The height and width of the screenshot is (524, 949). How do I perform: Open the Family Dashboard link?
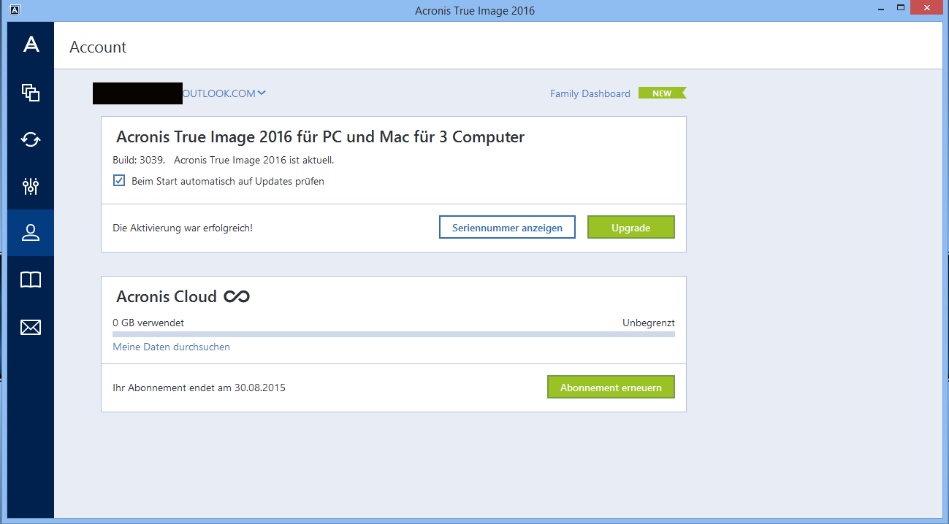tap(590, 93)
